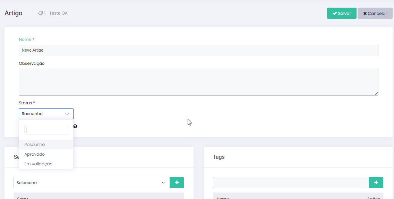Click the Tags panel heading
The height and width of the screenshot is (199, 394).
click(x=219, y=157)
